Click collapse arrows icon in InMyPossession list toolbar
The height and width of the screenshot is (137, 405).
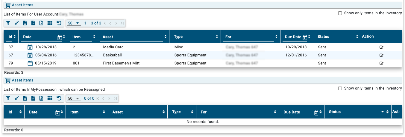[17, 98]
